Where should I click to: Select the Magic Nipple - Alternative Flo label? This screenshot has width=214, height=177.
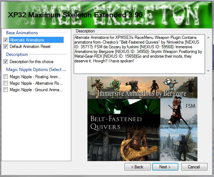coord(36,83)
